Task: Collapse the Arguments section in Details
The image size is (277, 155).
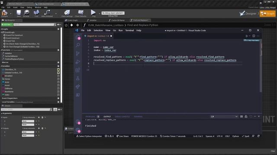Action: coord(2,113)
